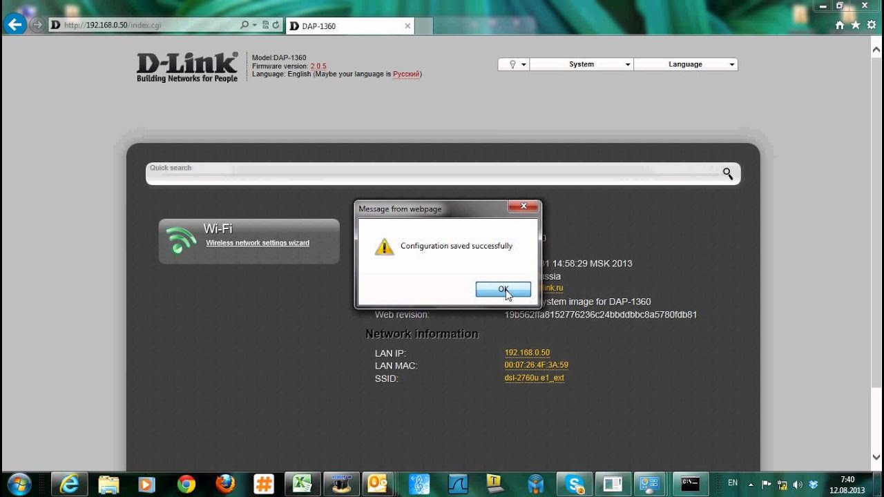Click the Wi-Fi signal icon

click(x=181, y=241)
